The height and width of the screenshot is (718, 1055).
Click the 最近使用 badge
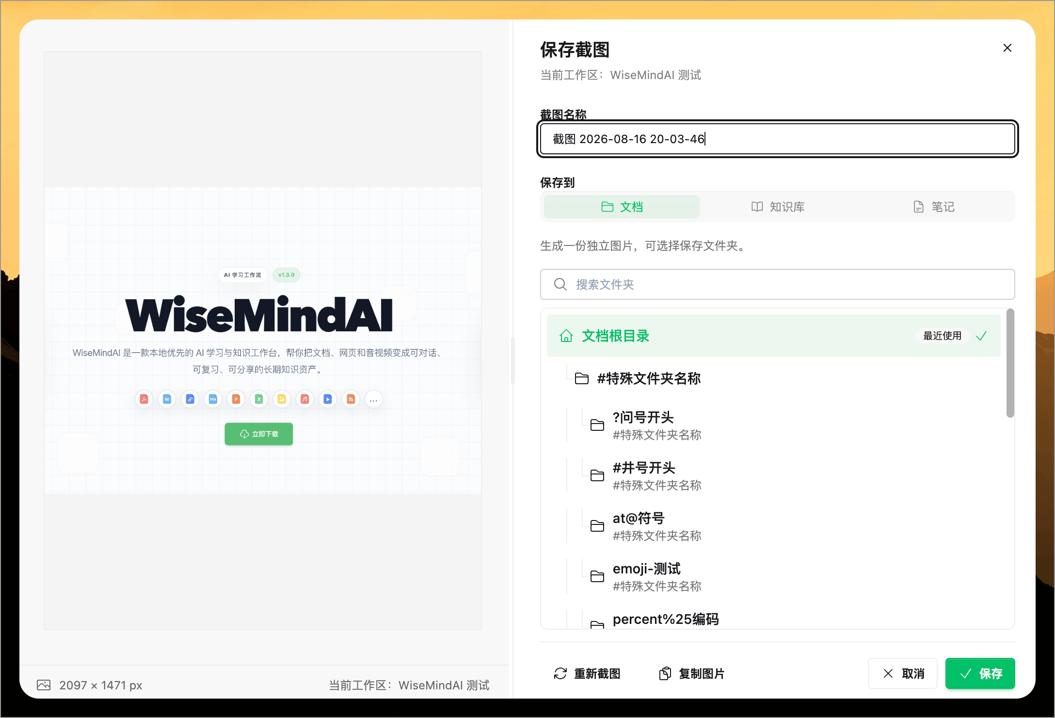[x=942, y=336]
